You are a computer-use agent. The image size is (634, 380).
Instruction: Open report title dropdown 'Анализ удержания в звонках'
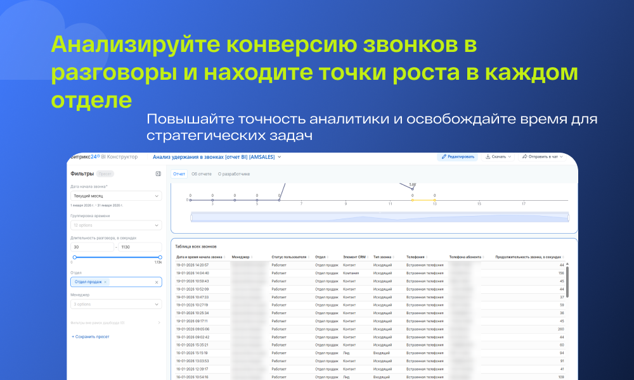(217, 156)
